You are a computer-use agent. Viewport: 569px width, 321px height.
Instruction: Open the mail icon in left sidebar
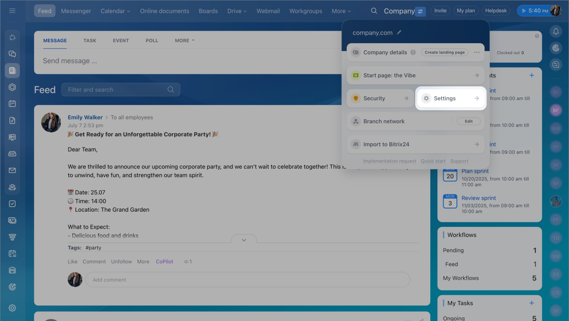[12, 170]
